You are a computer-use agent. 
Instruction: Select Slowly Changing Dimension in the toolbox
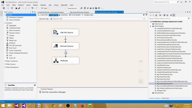[x=18, y=53]
